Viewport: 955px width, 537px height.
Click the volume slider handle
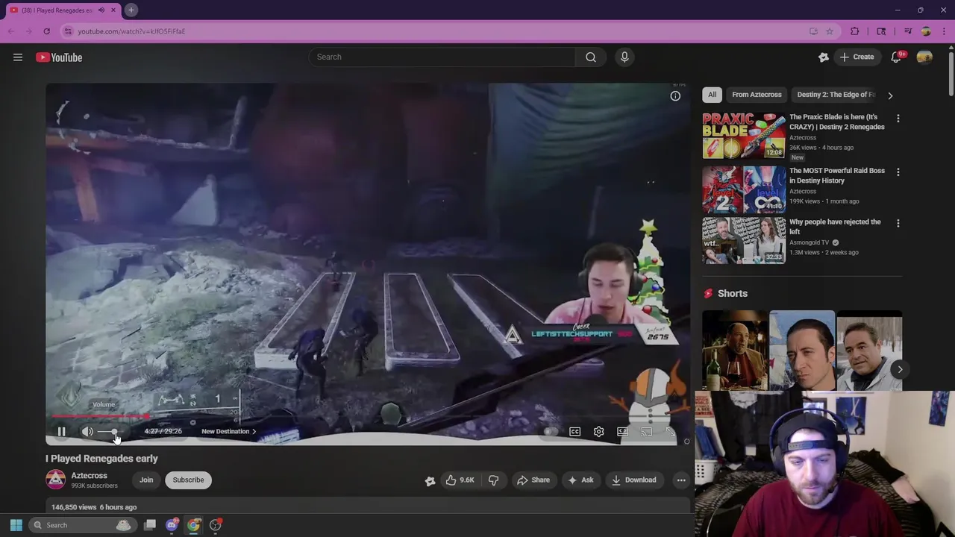pos(114,431)
